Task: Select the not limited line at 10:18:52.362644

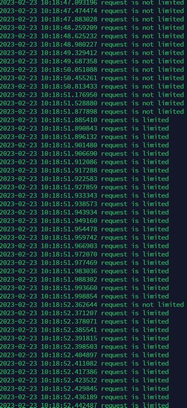Action: 92,304
